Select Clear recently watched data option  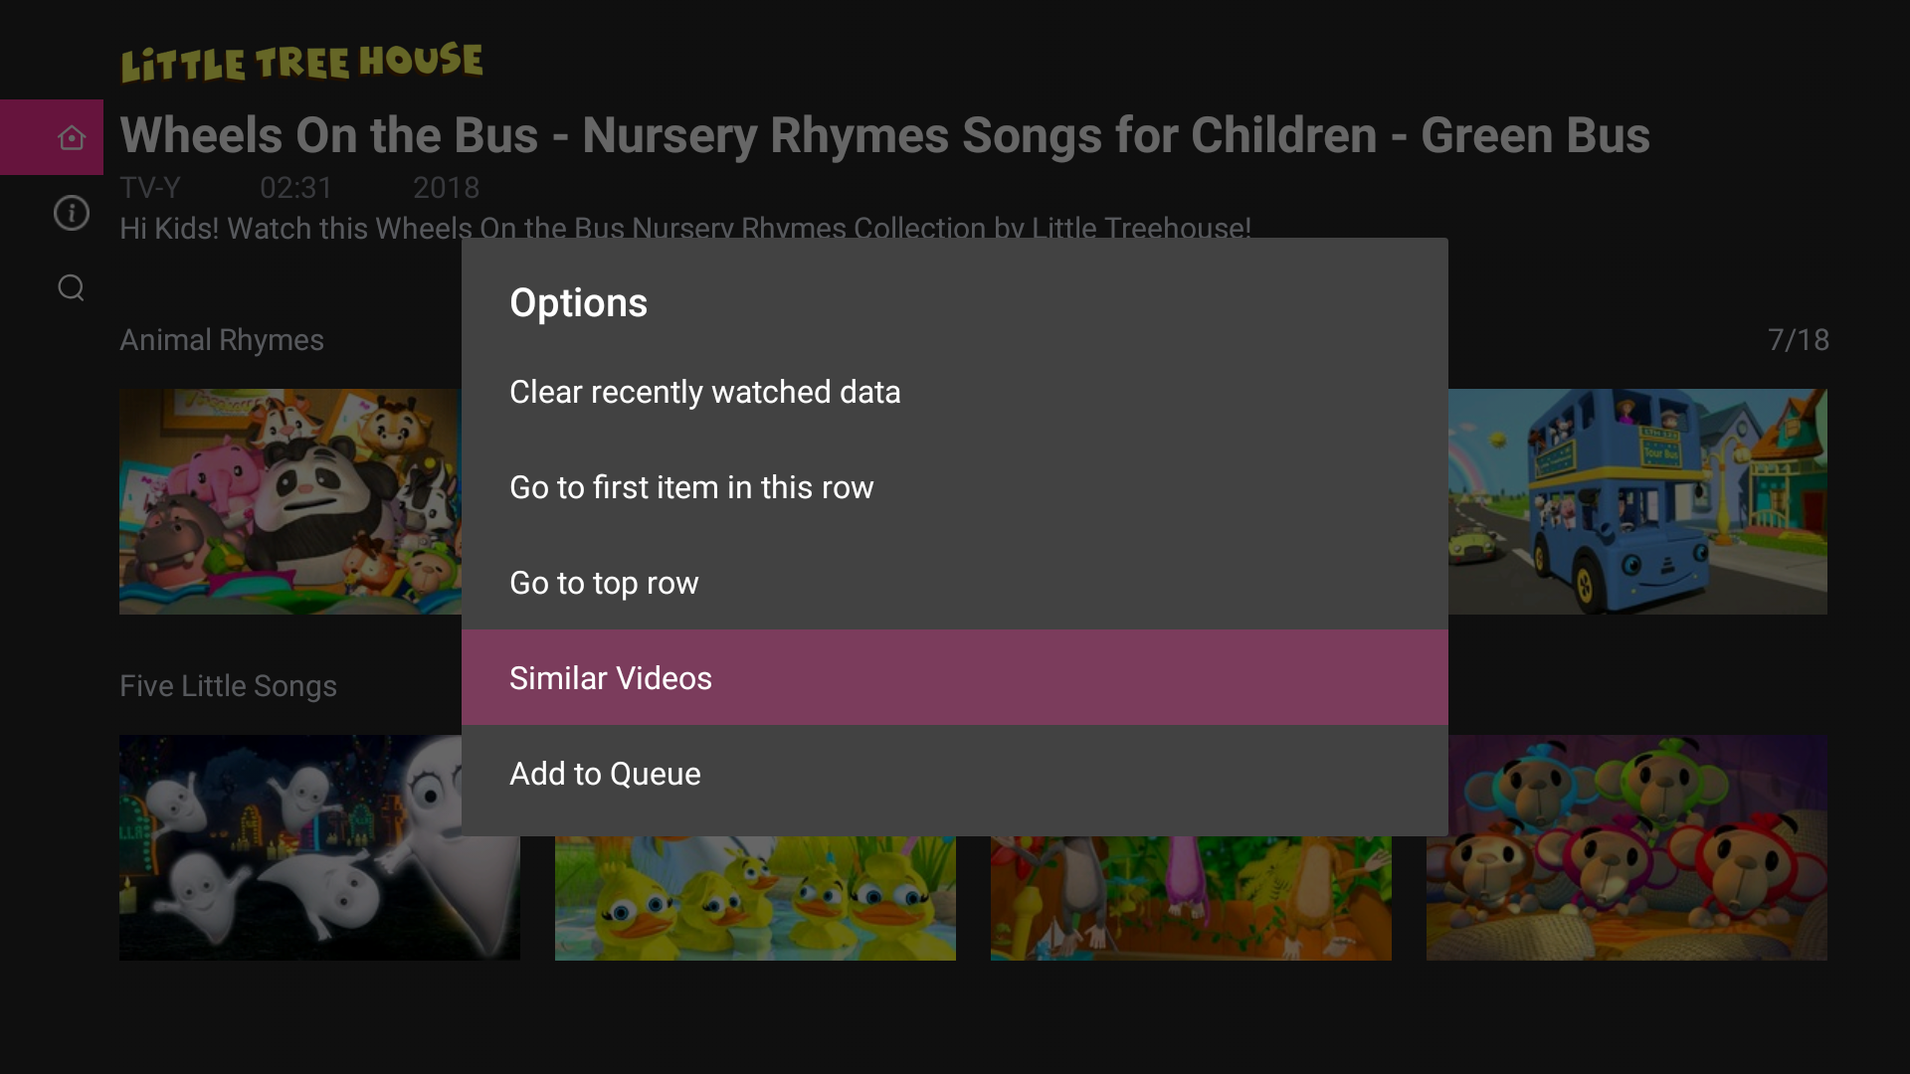704,392
